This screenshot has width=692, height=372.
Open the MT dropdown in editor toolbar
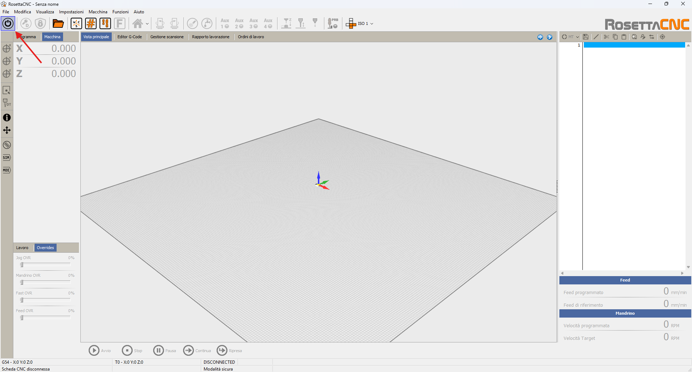pyautogui.click(x=577, y=37)
